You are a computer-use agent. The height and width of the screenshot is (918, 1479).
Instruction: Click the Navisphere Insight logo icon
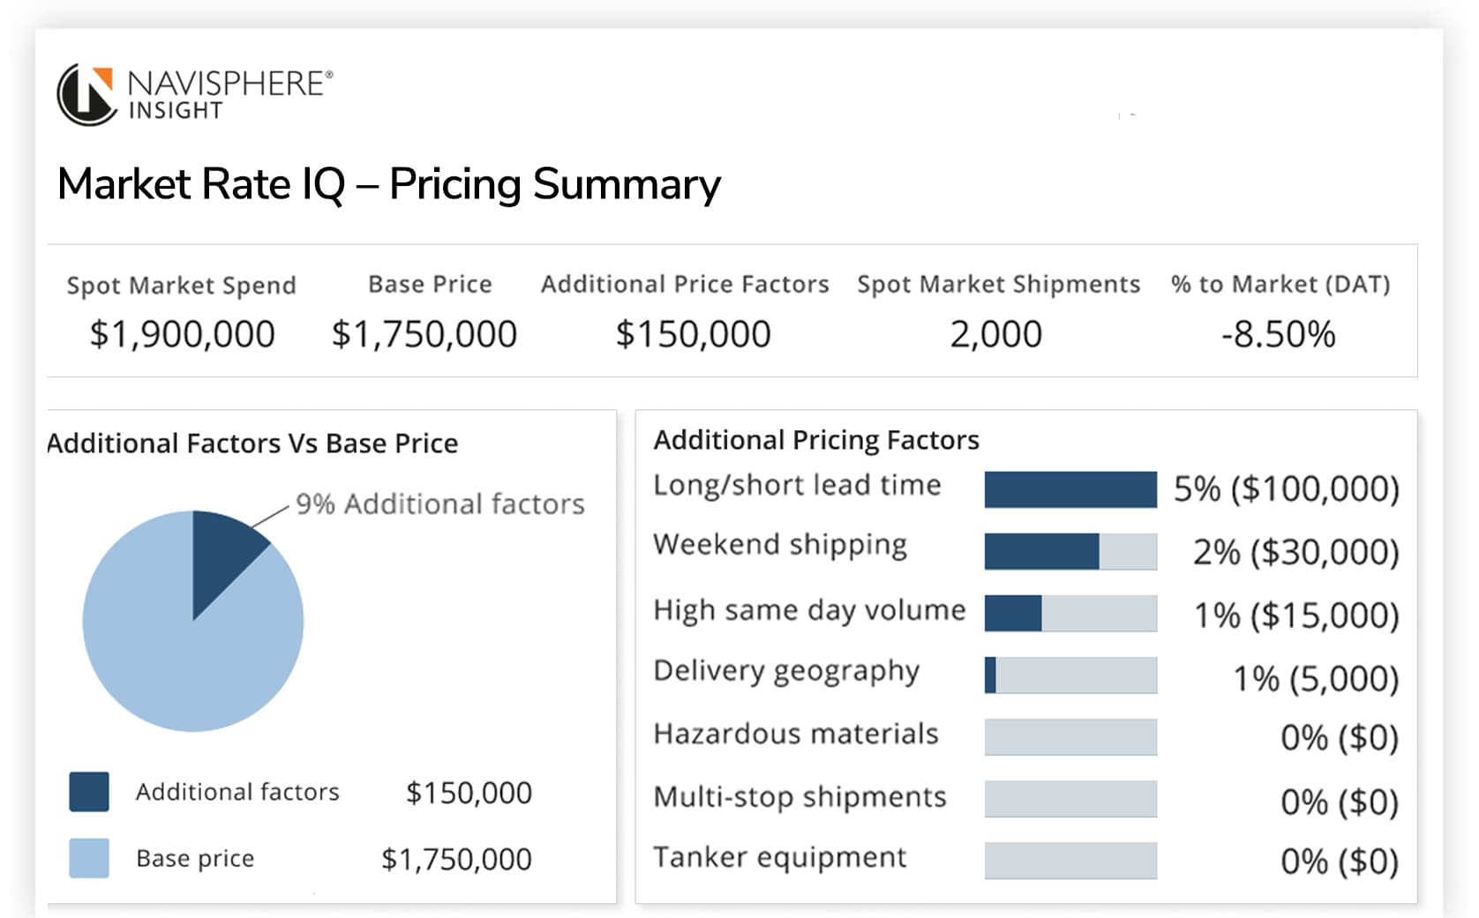pyautogui.click(x=86, y=94)
